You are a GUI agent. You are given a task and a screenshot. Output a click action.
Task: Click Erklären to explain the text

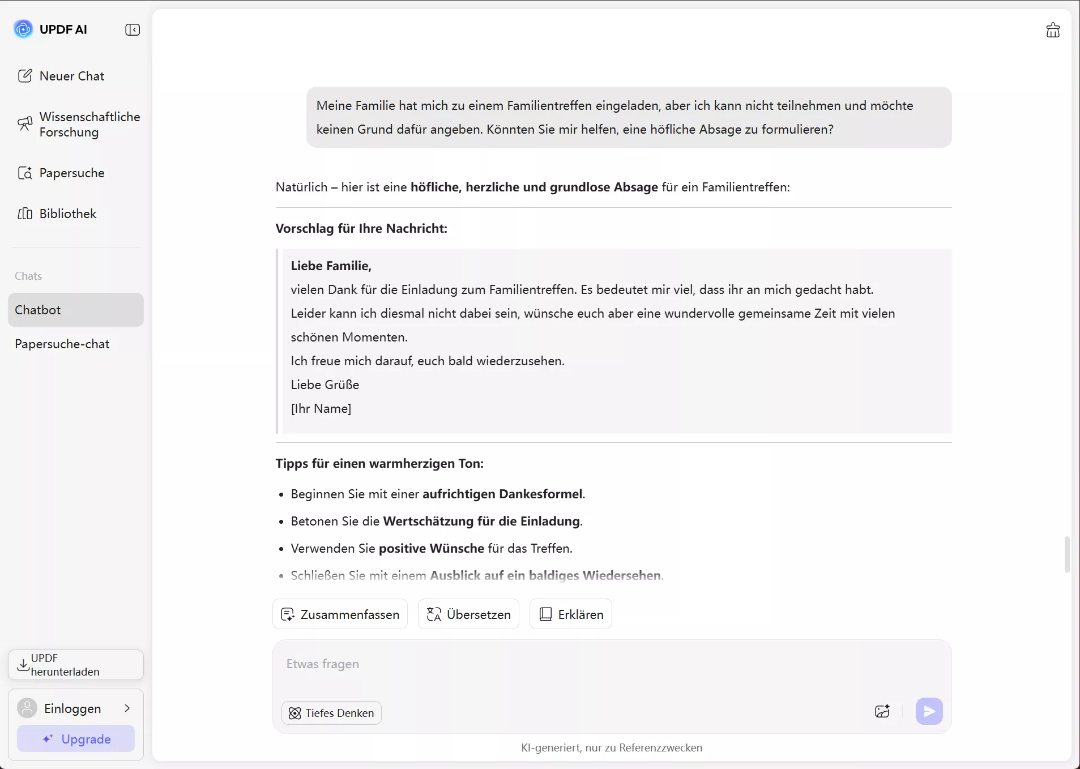click(x=570, y=614)
